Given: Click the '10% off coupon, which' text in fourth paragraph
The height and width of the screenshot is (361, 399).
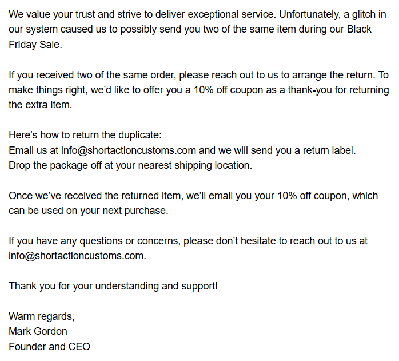Looking at the screenshot, I should [x=327, y=196].
